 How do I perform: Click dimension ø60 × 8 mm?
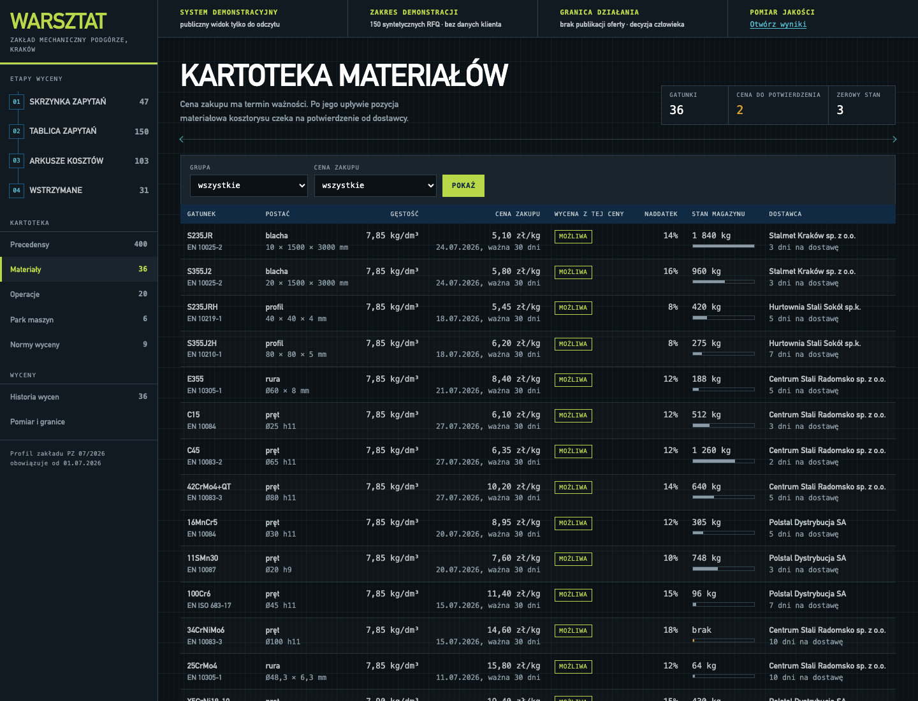[x=287, y=391]
